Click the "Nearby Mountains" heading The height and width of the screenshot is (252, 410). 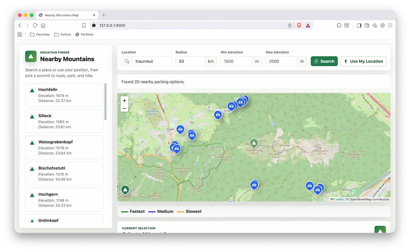coord(67,59)
